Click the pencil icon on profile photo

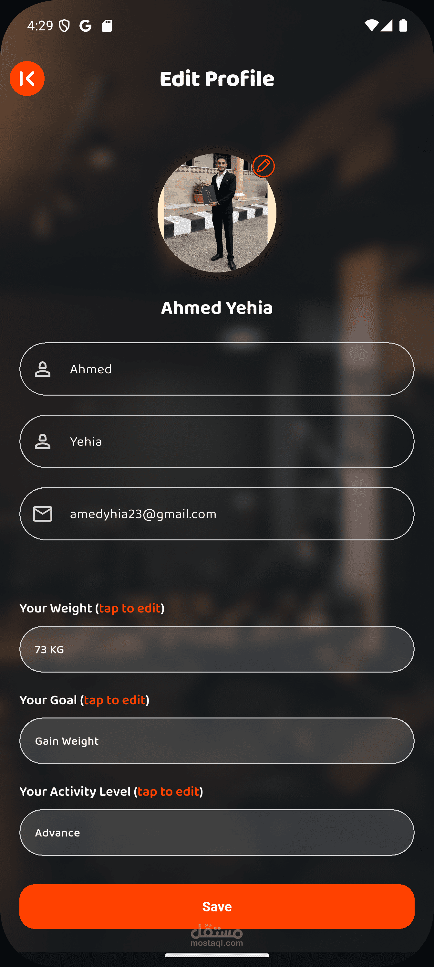pyautogui.click(x=263, y=166)
